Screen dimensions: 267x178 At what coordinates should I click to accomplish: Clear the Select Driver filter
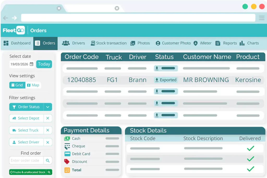48,142
